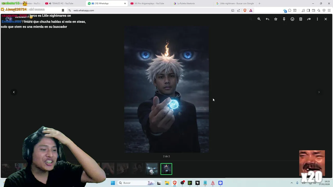Click the reply arrow in viewer toolbar
This screenshot has height=187, width=333.
click(267, 19)
